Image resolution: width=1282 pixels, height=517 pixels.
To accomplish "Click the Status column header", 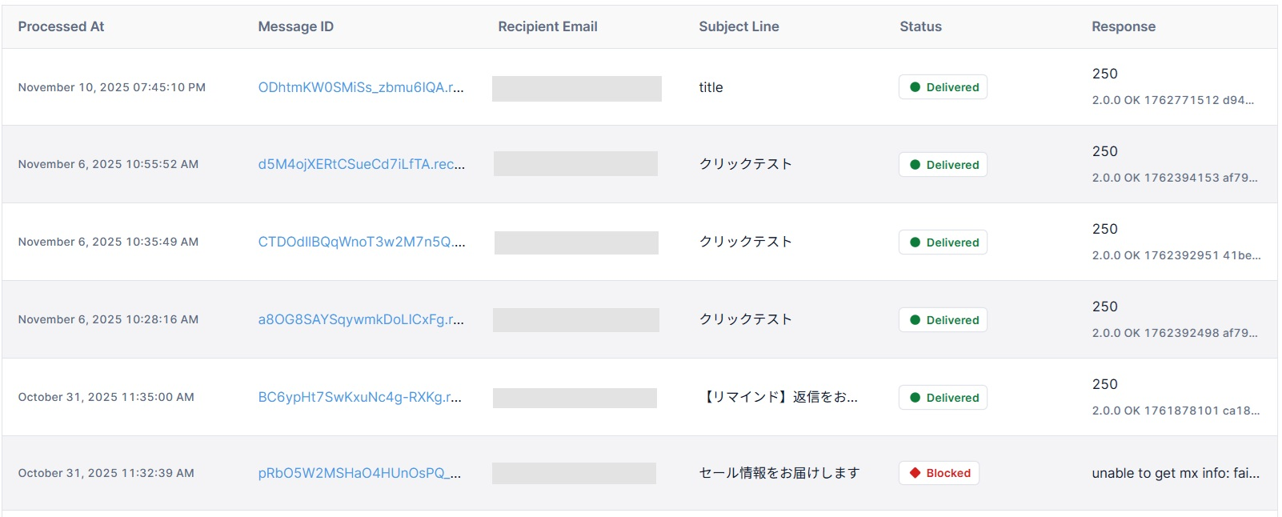I will tap(920, 26).
